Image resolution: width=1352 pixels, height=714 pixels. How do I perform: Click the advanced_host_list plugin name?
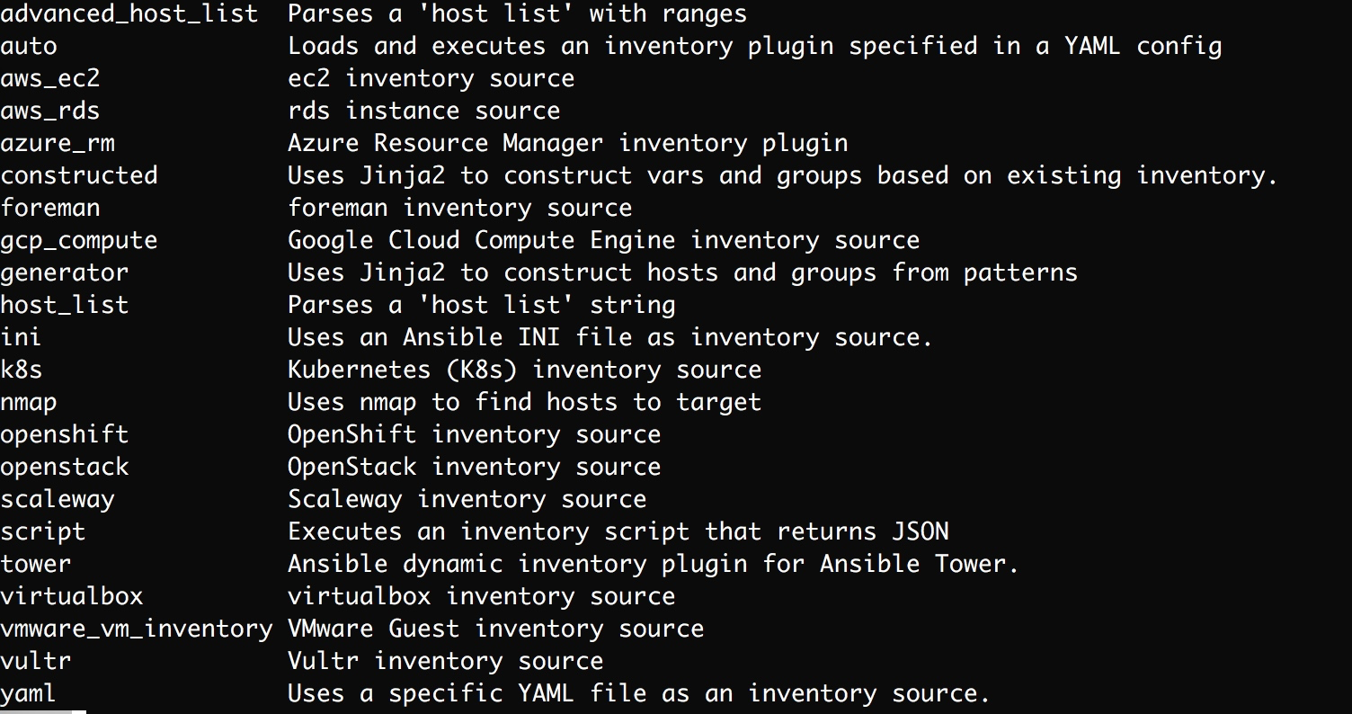(x=129, y=14)
